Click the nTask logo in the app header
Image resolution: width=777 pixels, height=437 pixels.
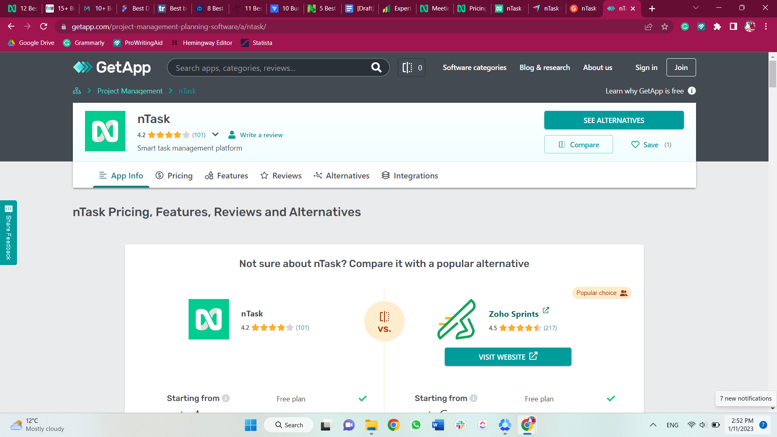coord(105,131)
